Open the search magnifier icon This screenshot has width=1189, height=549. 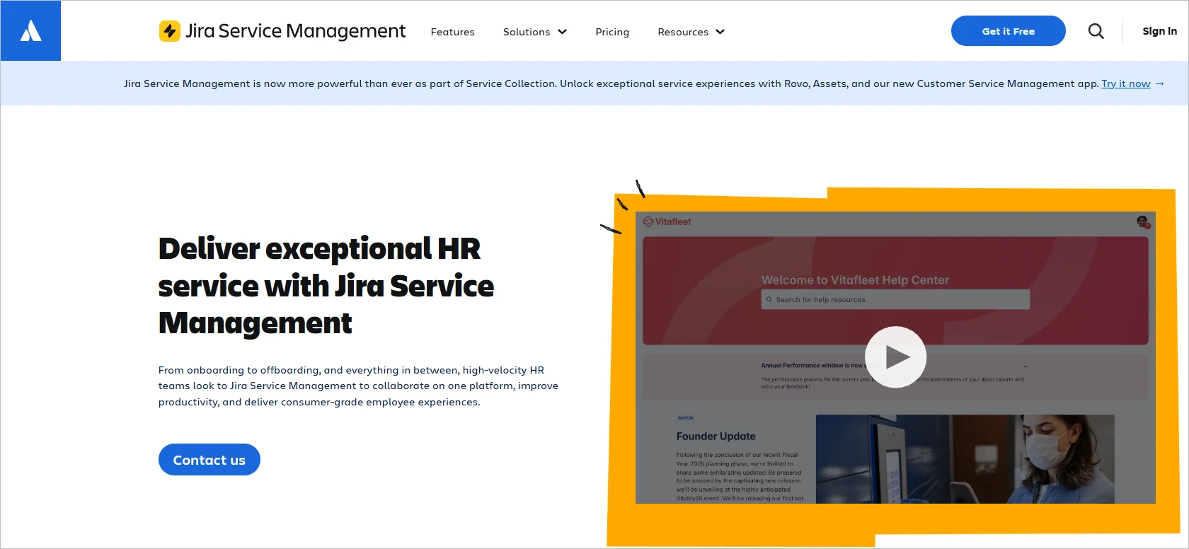coord(1096,31)
